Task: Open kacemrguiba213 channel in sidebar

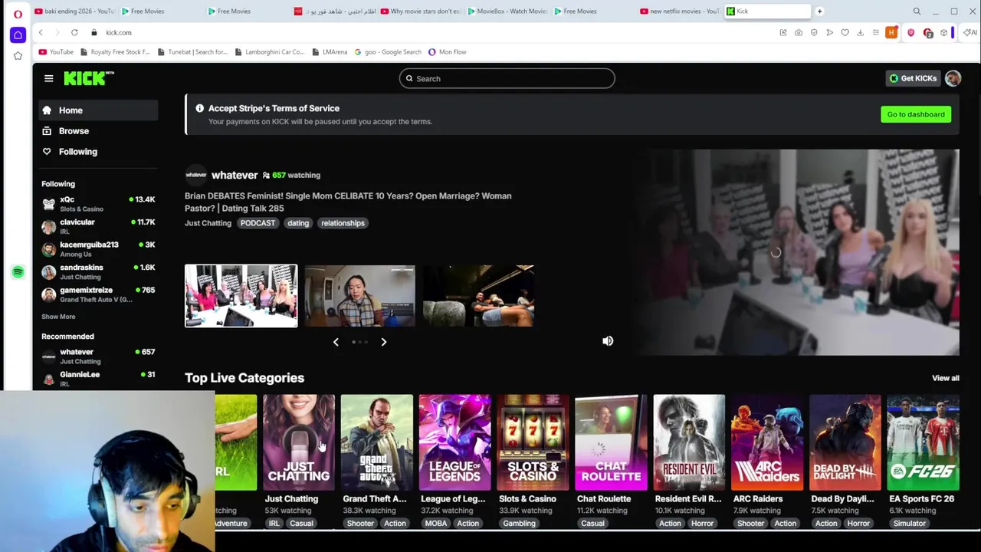Action: pyautogui.click(x=98, y=248)
